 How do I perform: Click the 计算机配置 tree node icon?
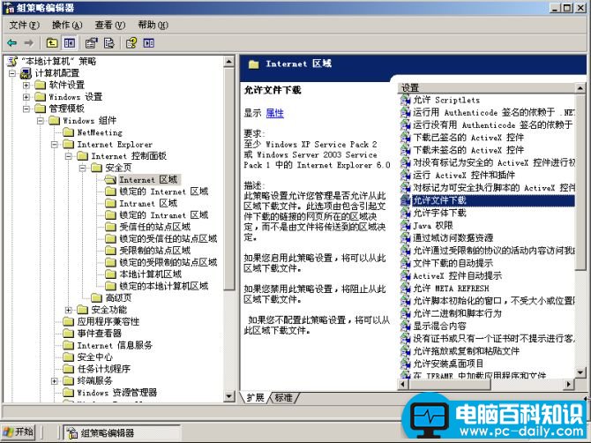point(26,73)
